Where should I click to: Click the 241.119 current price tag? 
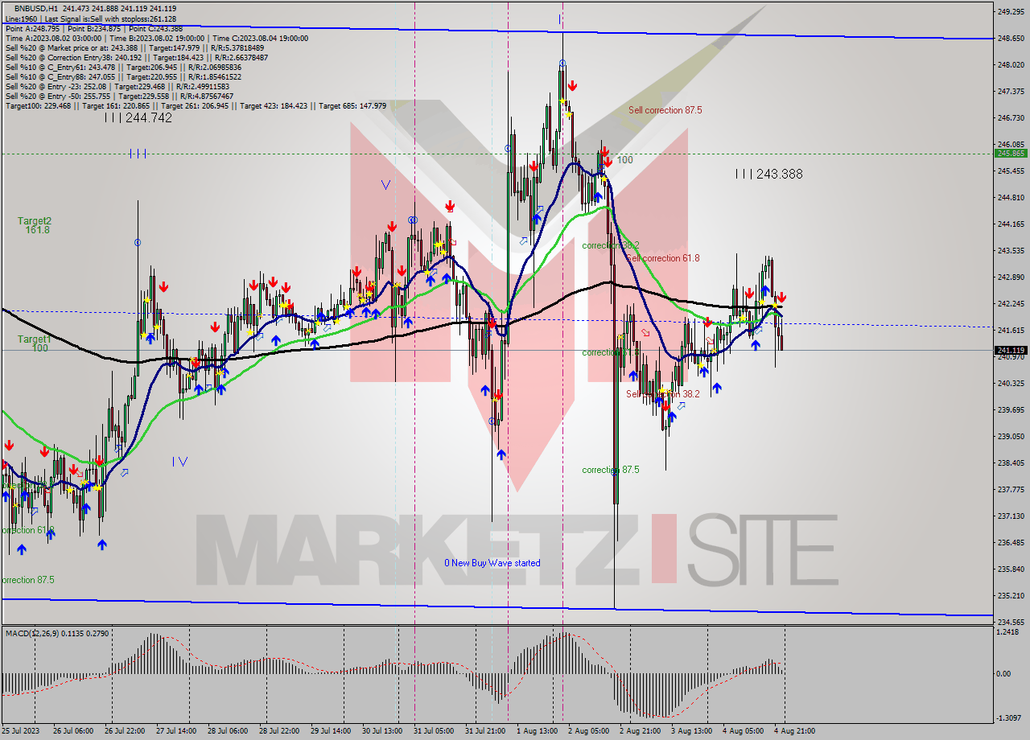1010,350
